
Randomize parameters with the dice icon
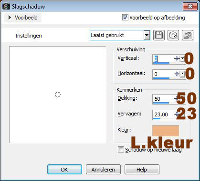tap(173, 35)
